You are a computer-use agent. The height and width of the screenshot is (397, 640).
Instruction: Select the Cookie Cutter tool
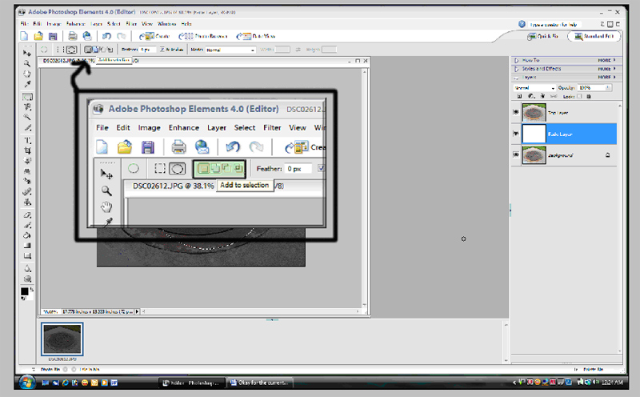pyautogui.click(x=27, y=161)
